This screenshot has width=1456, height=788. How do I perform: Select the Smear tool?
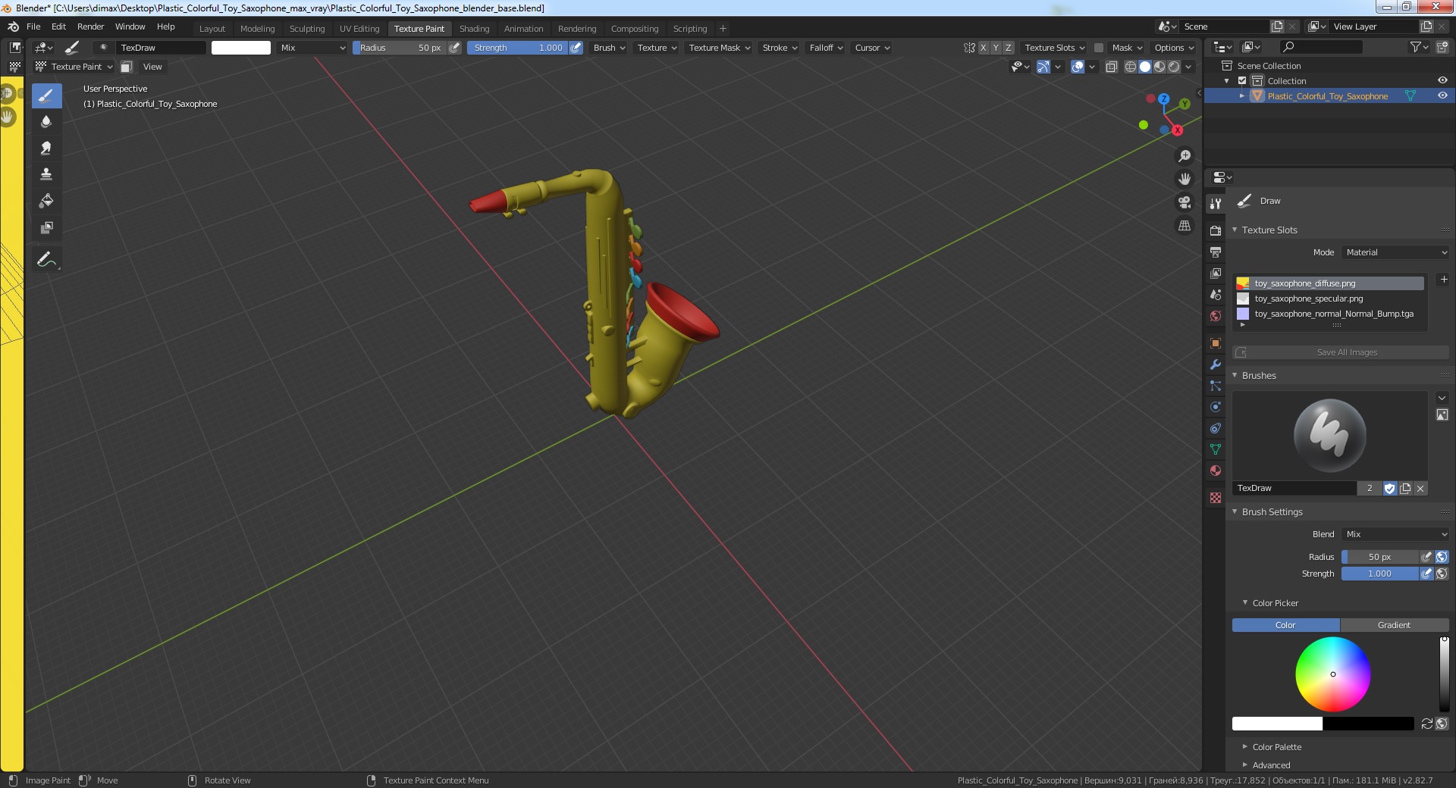46,149
